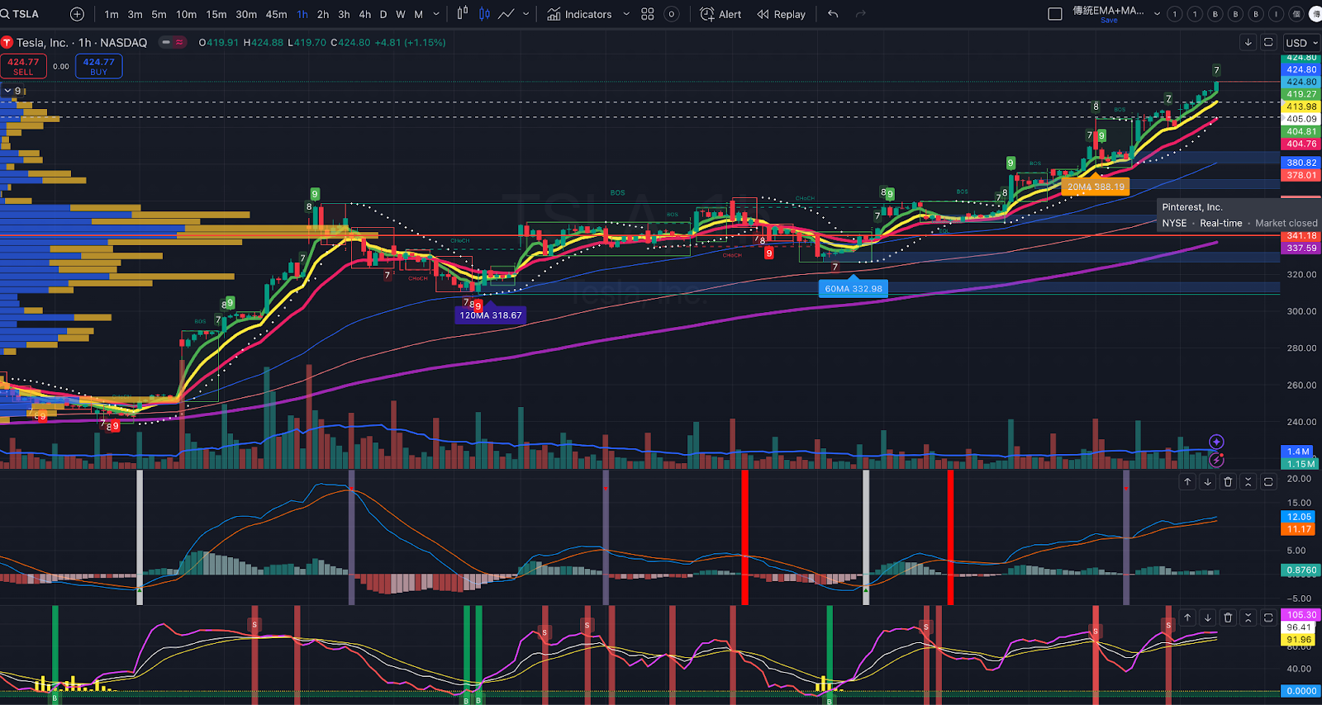Click the purple circle-plus icon near volume

pos(1216,442)
